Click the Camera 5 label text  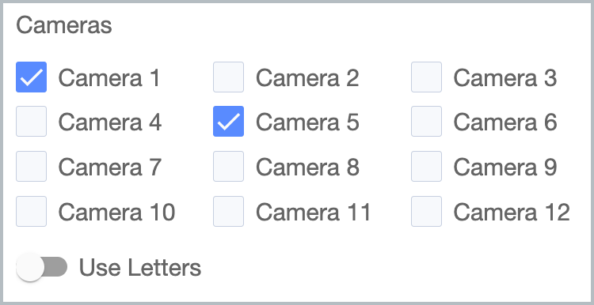pos(307,122)
